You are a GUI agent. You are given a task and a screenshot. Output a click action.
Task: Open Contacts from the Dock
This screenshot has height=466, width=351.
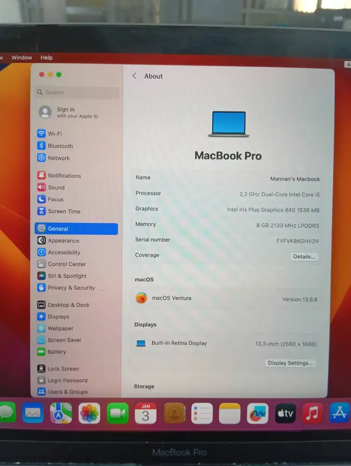pyautogui.click(x=174, y=413)
